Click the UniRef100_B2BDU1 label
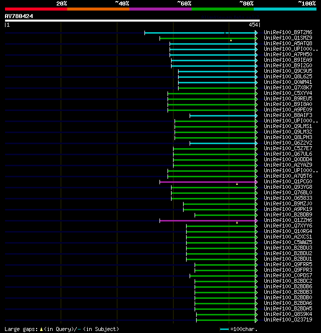The width and height of the screenshot is (321, 333). click(x=288, y=259)
